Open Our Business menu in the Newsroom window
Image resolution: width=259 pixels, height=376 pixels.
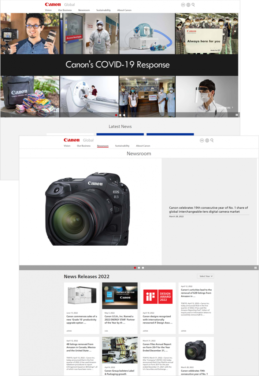click(x=84, y=146)
